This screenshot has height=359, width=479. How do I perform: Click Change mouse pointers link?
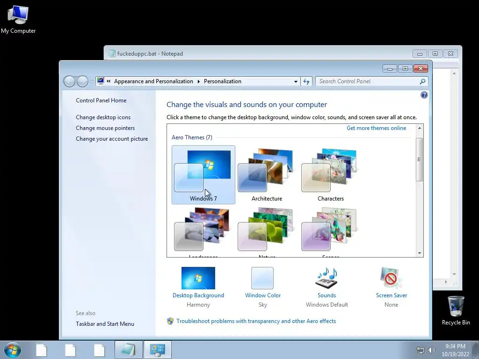105,128
